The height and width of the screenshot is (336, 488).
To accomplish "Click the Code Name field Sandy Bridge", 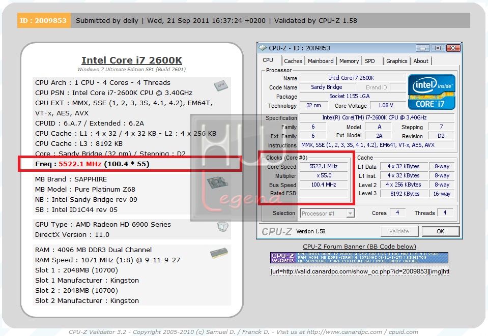I will pyautogui.click(x=327, y=87).
